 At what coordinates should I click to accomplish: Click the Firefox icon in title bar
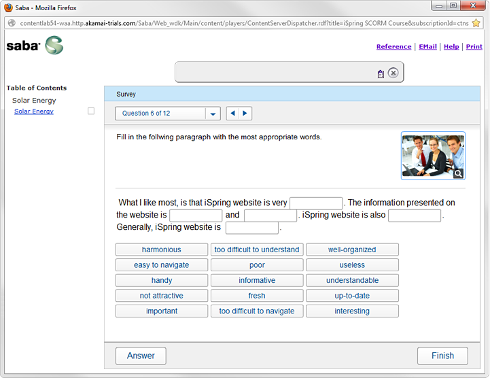pos(8,7)
